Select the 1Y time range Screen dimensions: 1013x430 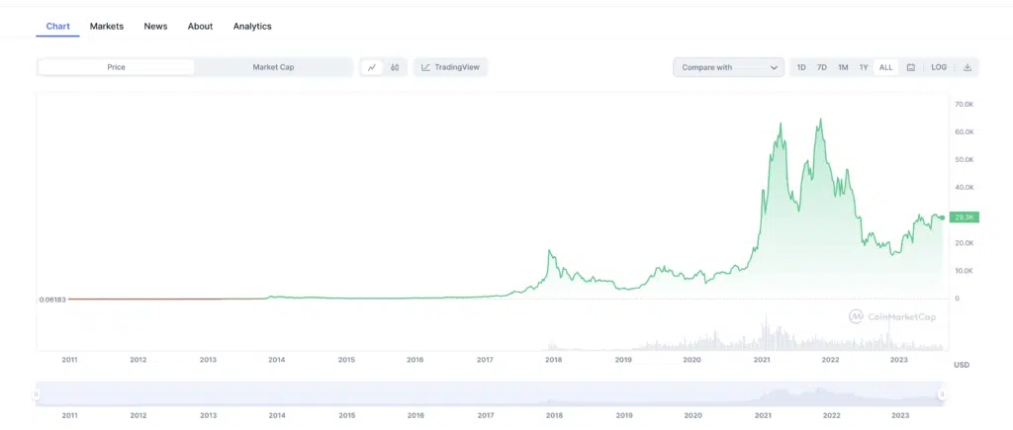click(864, 67)
